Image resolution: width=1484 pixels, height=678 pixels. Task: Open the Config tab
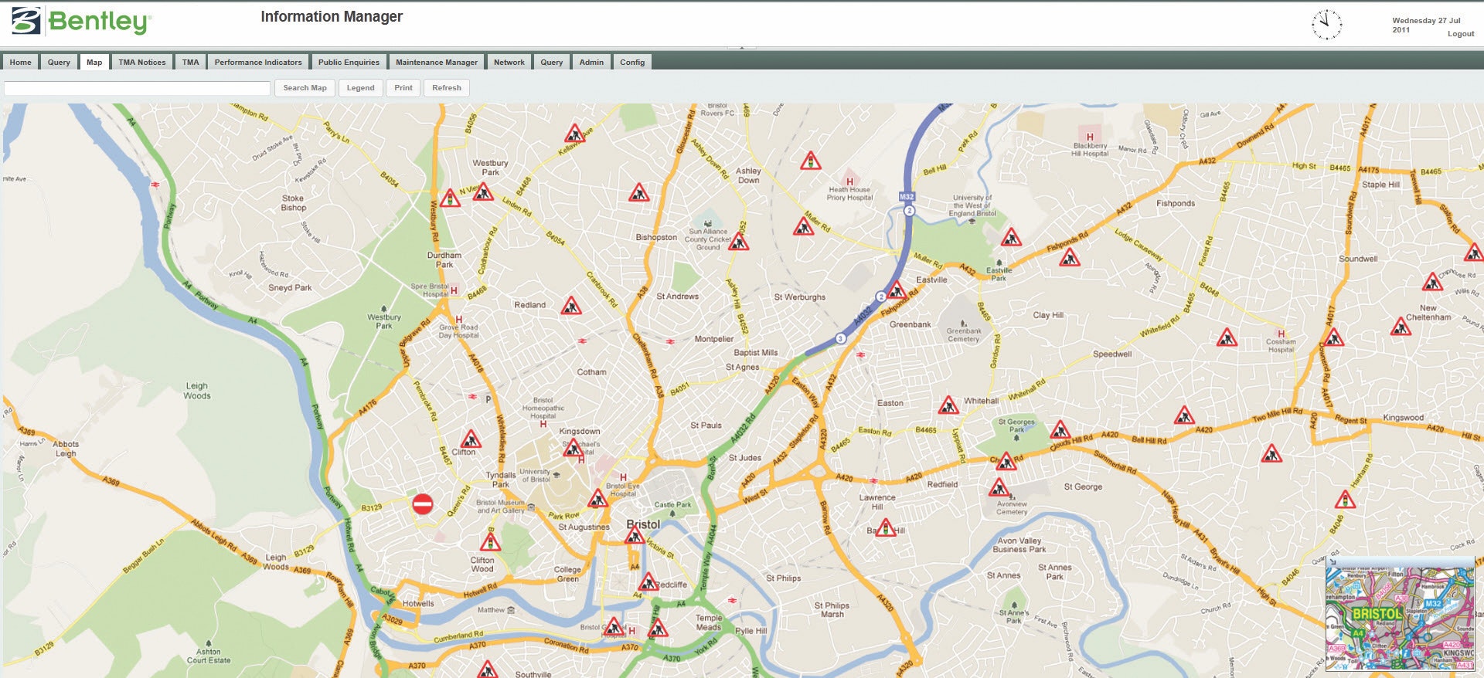pyautogui.click(x=632, y=63)
